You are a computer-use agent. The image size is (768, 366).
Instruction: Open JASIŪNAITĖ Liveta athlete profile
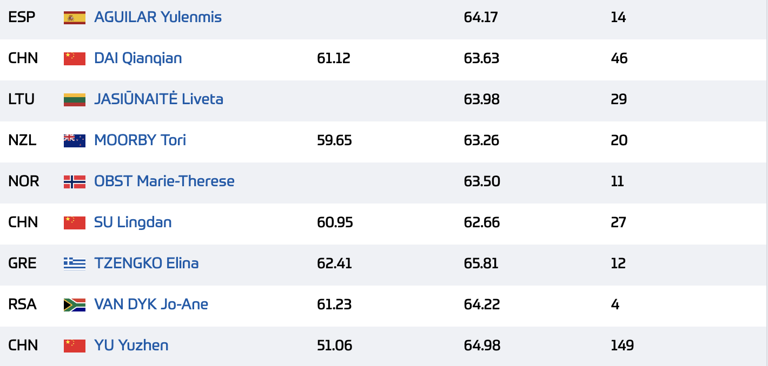[x=158, y=99]
